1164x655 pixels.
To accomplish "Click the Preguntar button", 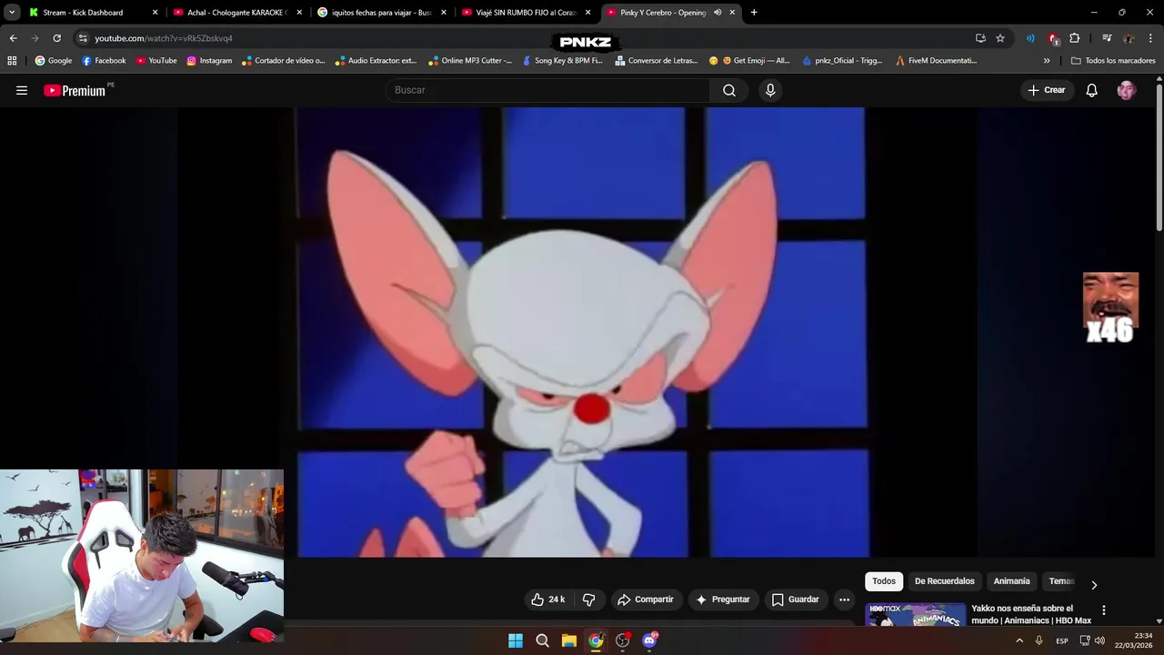I will click(723, 600).
